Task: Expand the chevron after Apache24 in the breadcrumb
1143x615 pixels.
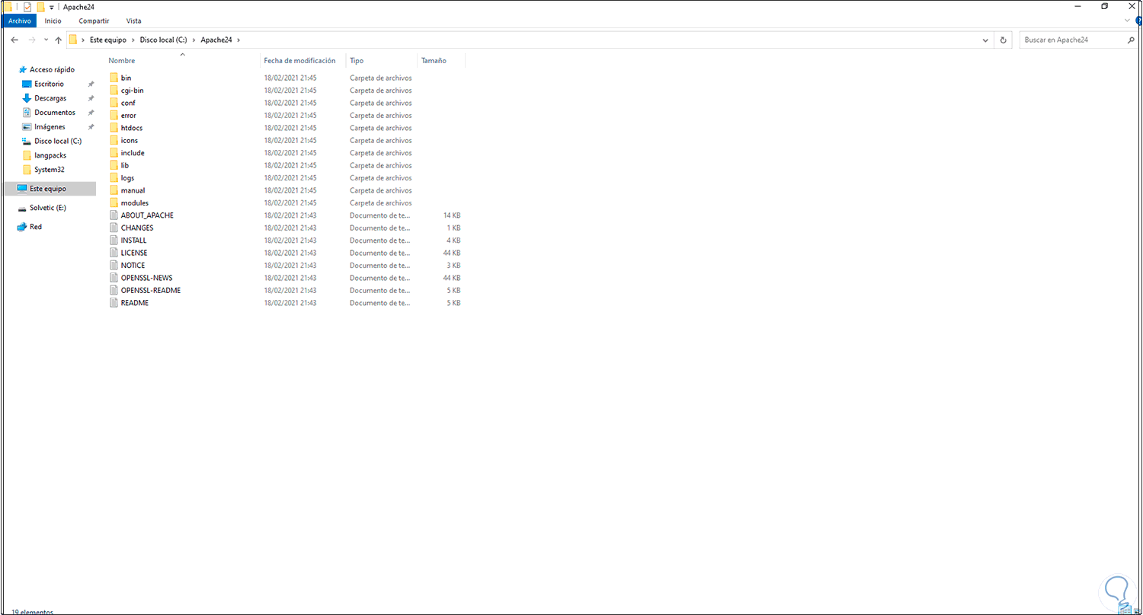Action: [x=239, y=40]
